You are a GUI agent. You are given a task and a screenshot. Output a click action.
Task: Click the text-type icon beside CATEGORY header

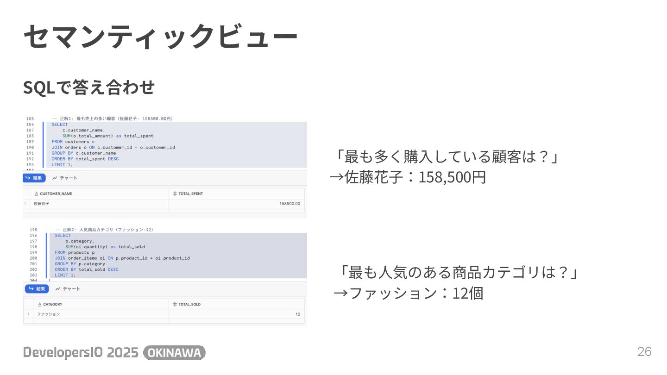(x=39, y=304)
